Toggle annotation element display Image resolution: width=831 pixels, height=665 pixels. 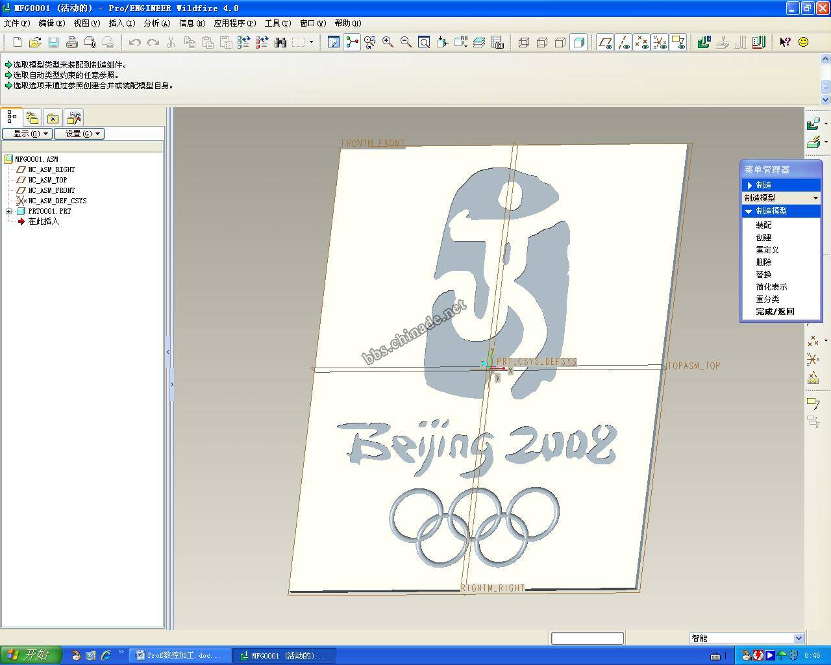click(678, 42)
